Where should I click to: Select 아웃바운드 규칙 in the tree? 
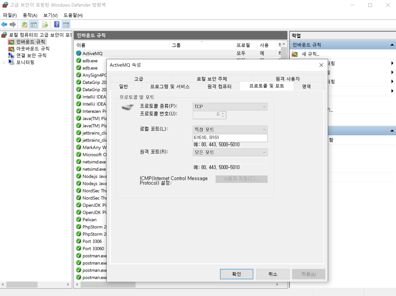(x=33, y=49)
